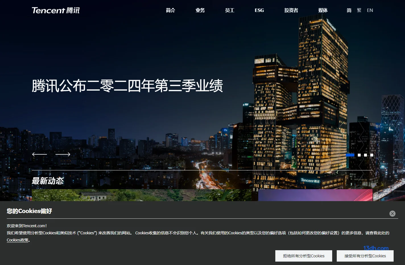Image resolution: width=405 pixels, height=265 pixels.
Task: Click the 最新动态 section heading
Action: (48, 181)
